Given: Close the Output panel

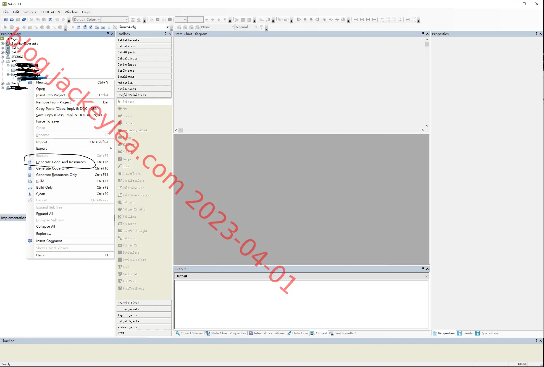Looking at the screenshot, I should pyautogui.click(x=427, y=269).
